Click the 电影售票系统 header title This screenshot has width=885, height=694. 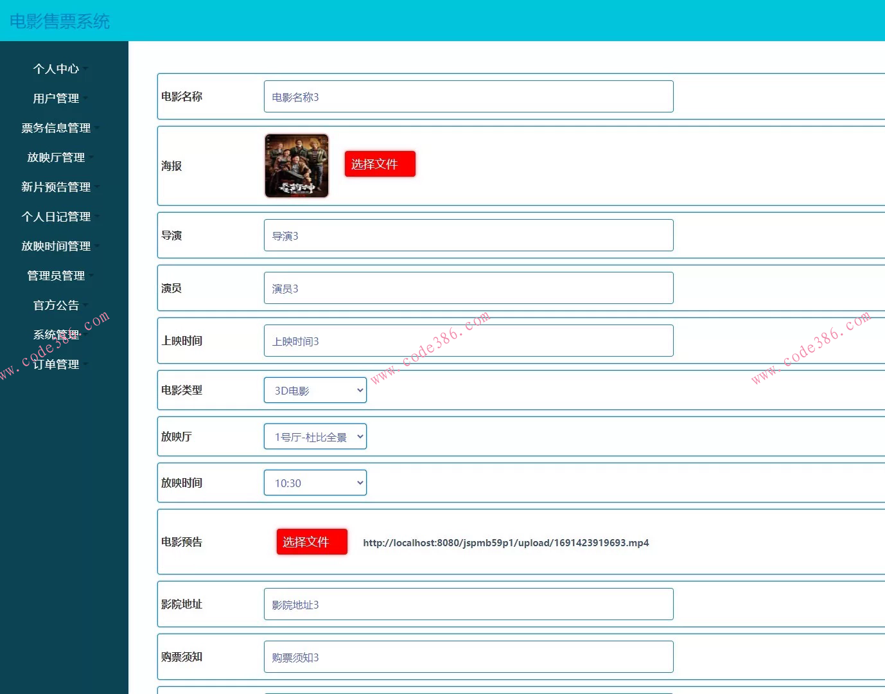(60, 21)
